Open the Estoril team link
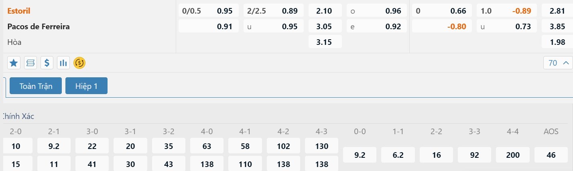573x171 pixels. [19, 11]
